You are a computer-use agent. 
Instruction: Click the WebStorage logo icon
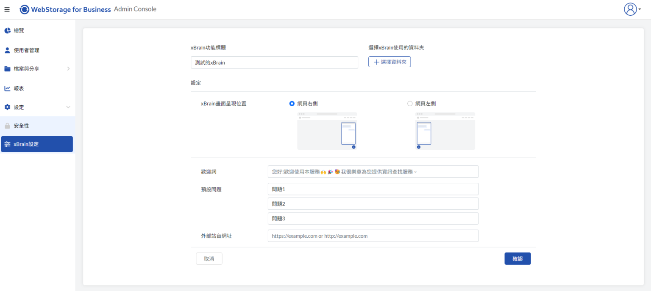(x=25, y=9)
